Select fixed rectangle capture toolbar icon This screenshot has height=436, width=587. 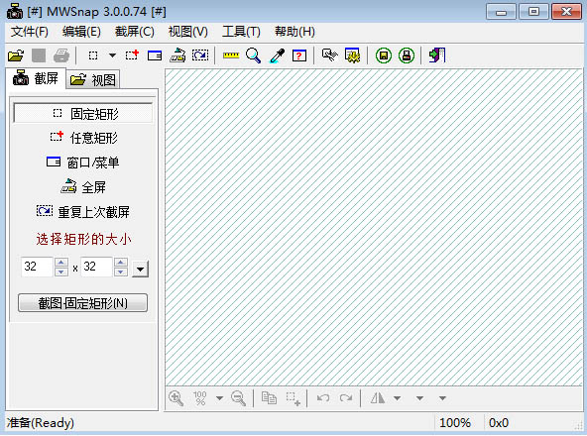(93, 55)
